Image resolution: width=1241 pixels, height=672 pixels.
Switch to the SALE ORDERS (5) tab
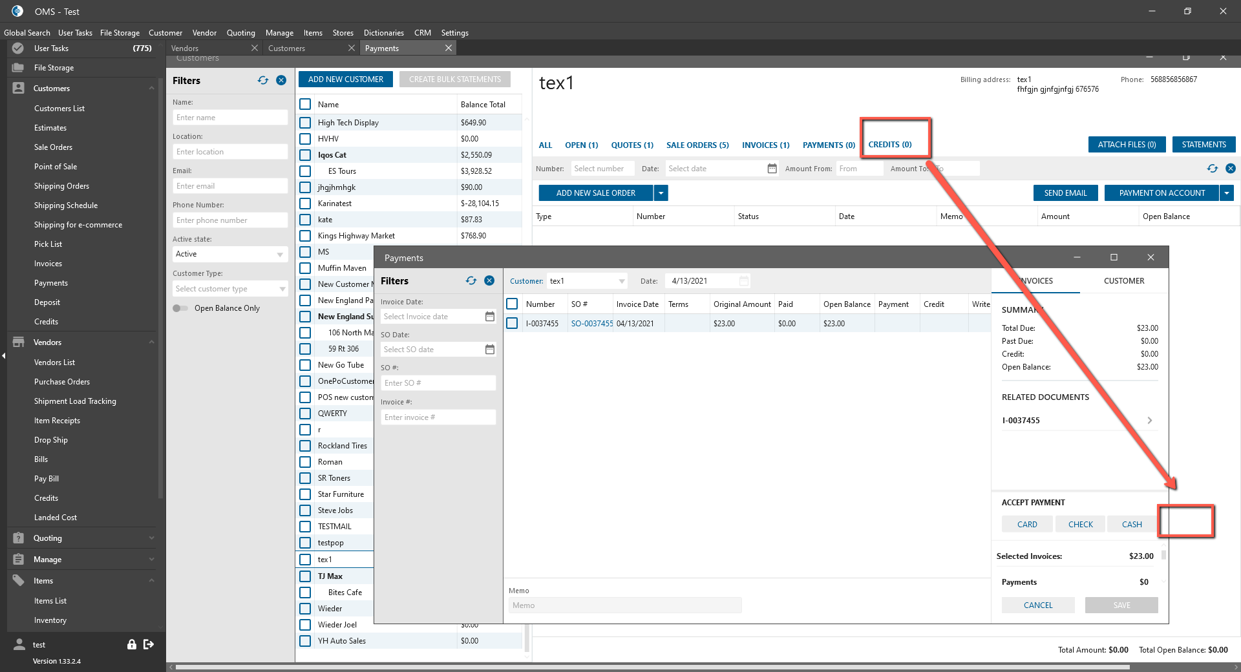click(x=697, y=145)
